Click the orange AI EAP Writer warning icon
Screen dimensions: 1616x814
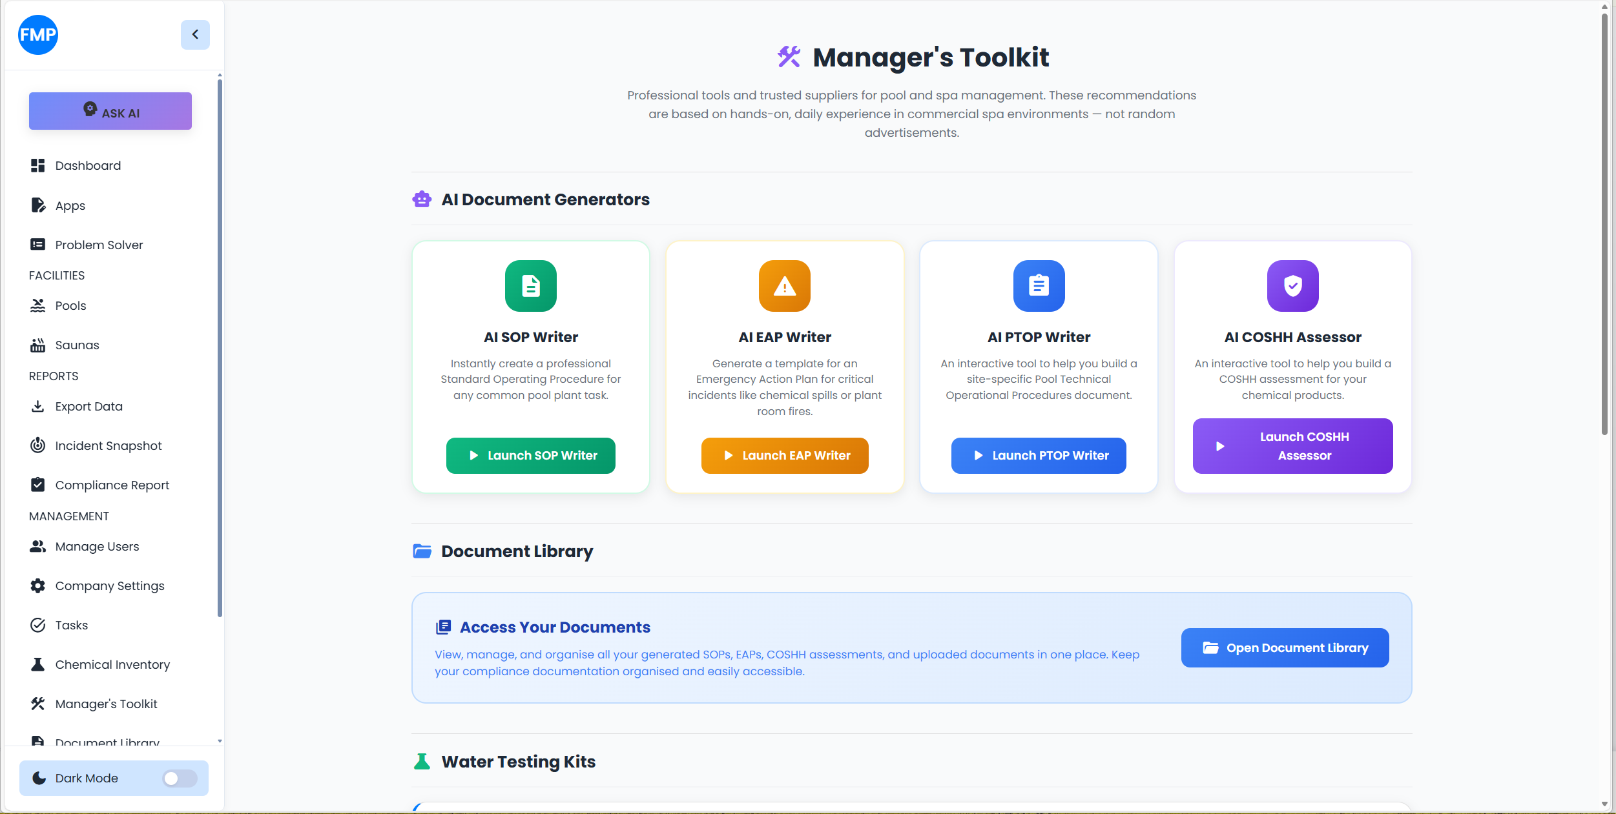click(x=785, y=286)
